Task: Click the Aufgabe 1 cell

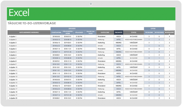Action: 29,37
